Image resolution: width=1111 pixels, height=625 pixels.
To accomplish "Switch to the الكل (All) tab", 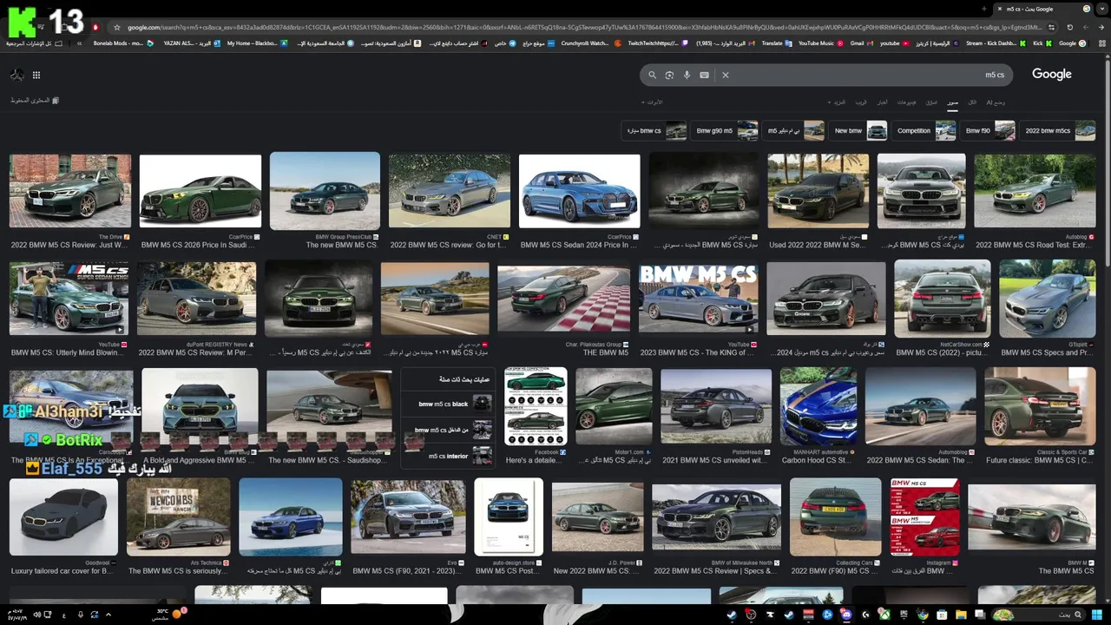I will pyautogui.click(x=972, y=102).
